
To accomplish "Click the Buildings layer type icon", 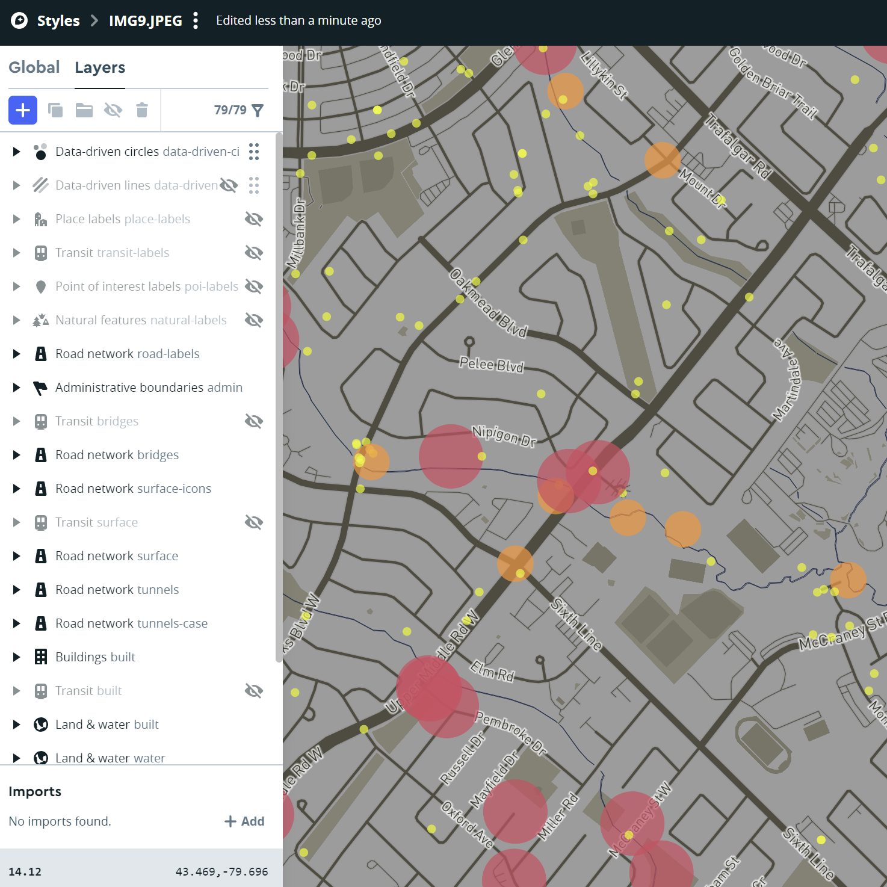I will pos(40,657).
